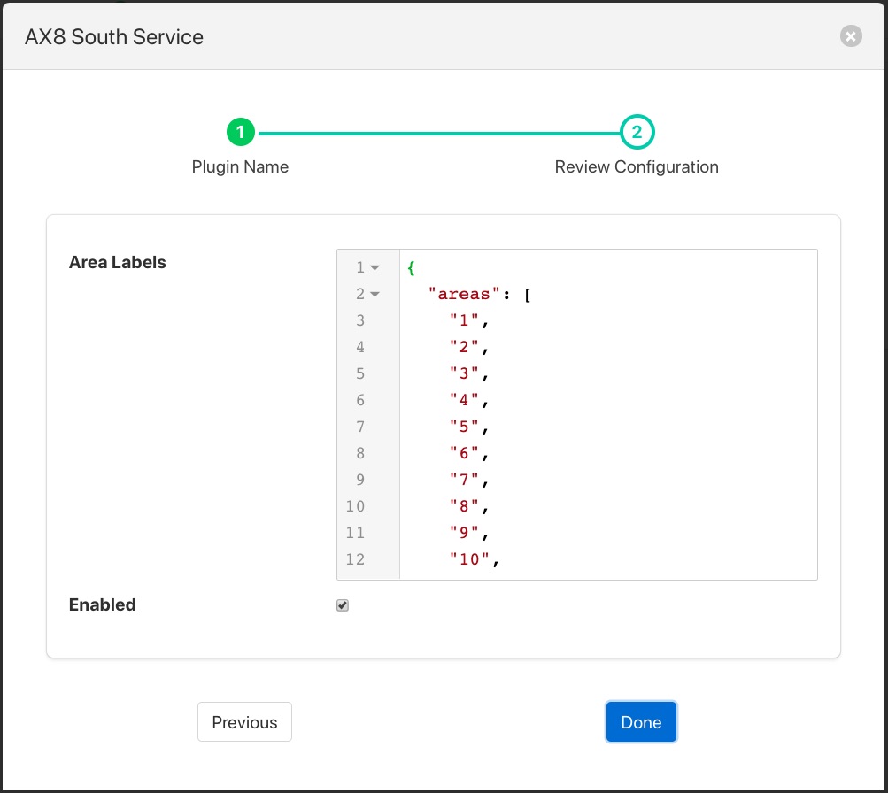
Task: Click the "1" array value
Action: pyautogui.click(x=464, y=320)
